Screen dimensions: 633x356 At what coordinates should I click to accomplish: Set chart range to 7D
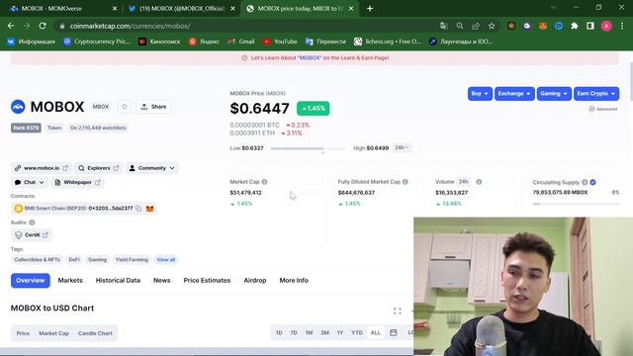(294, 333)
